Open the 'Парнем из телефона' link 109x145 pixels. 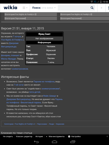point(44,82)
